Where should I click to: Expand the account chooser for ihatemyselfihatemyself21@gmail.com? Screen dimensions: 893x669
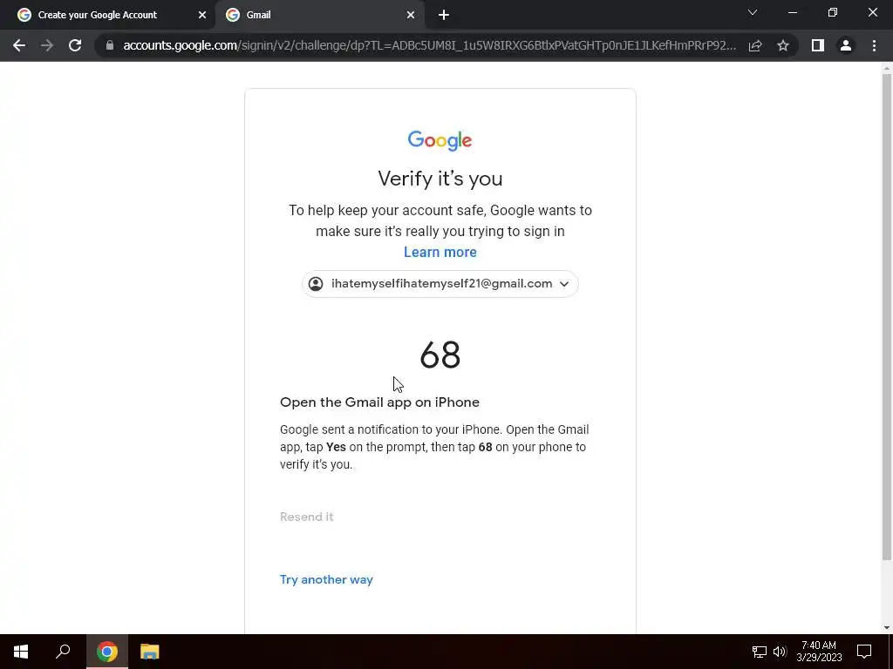[440, 284]
